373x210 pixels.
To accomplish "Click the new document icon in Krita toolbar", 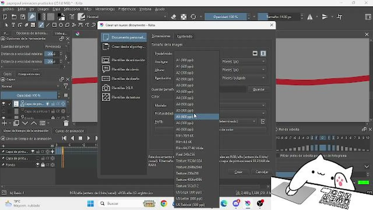I will (x=5, y=17).
